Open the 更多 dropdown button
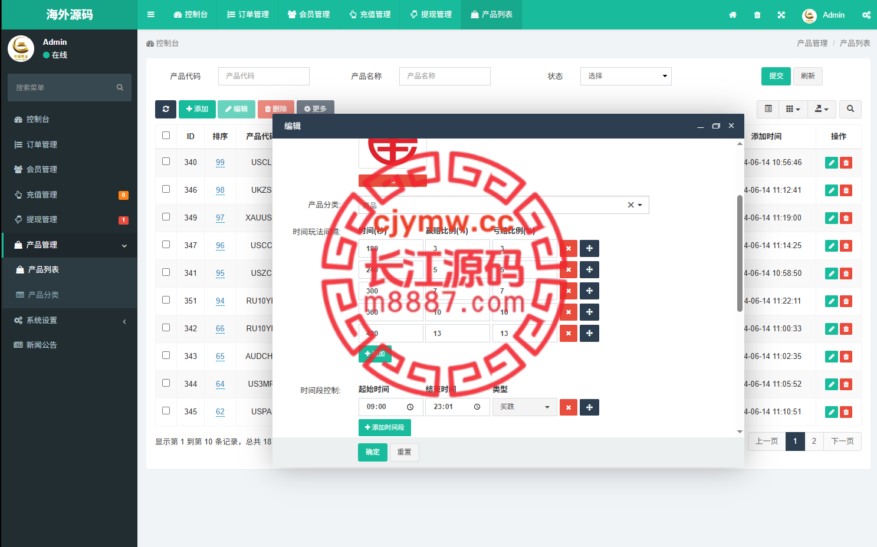 click(x=316, y=109)
